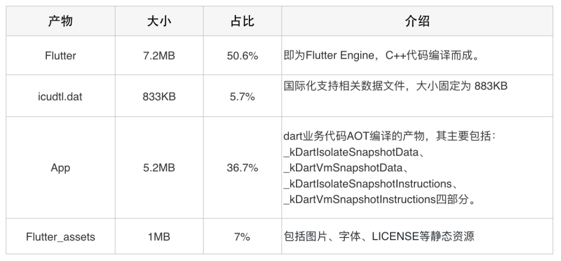
Task: Select the 5.7% percentage cell
Action: pos(243,96)
